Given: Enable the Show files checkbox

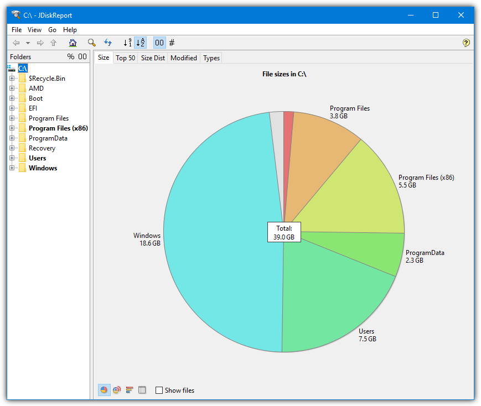Looking at the screenshot, I should 159,390.
